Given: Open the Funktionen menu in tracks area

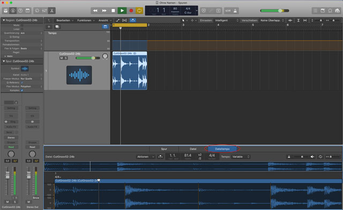Looking at the screenshot, I should [86, 20].
